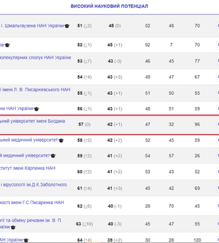219x243 pixels.
Task: Open 'молекулярних сполук НАН України' link
Action: pos(35,58)
